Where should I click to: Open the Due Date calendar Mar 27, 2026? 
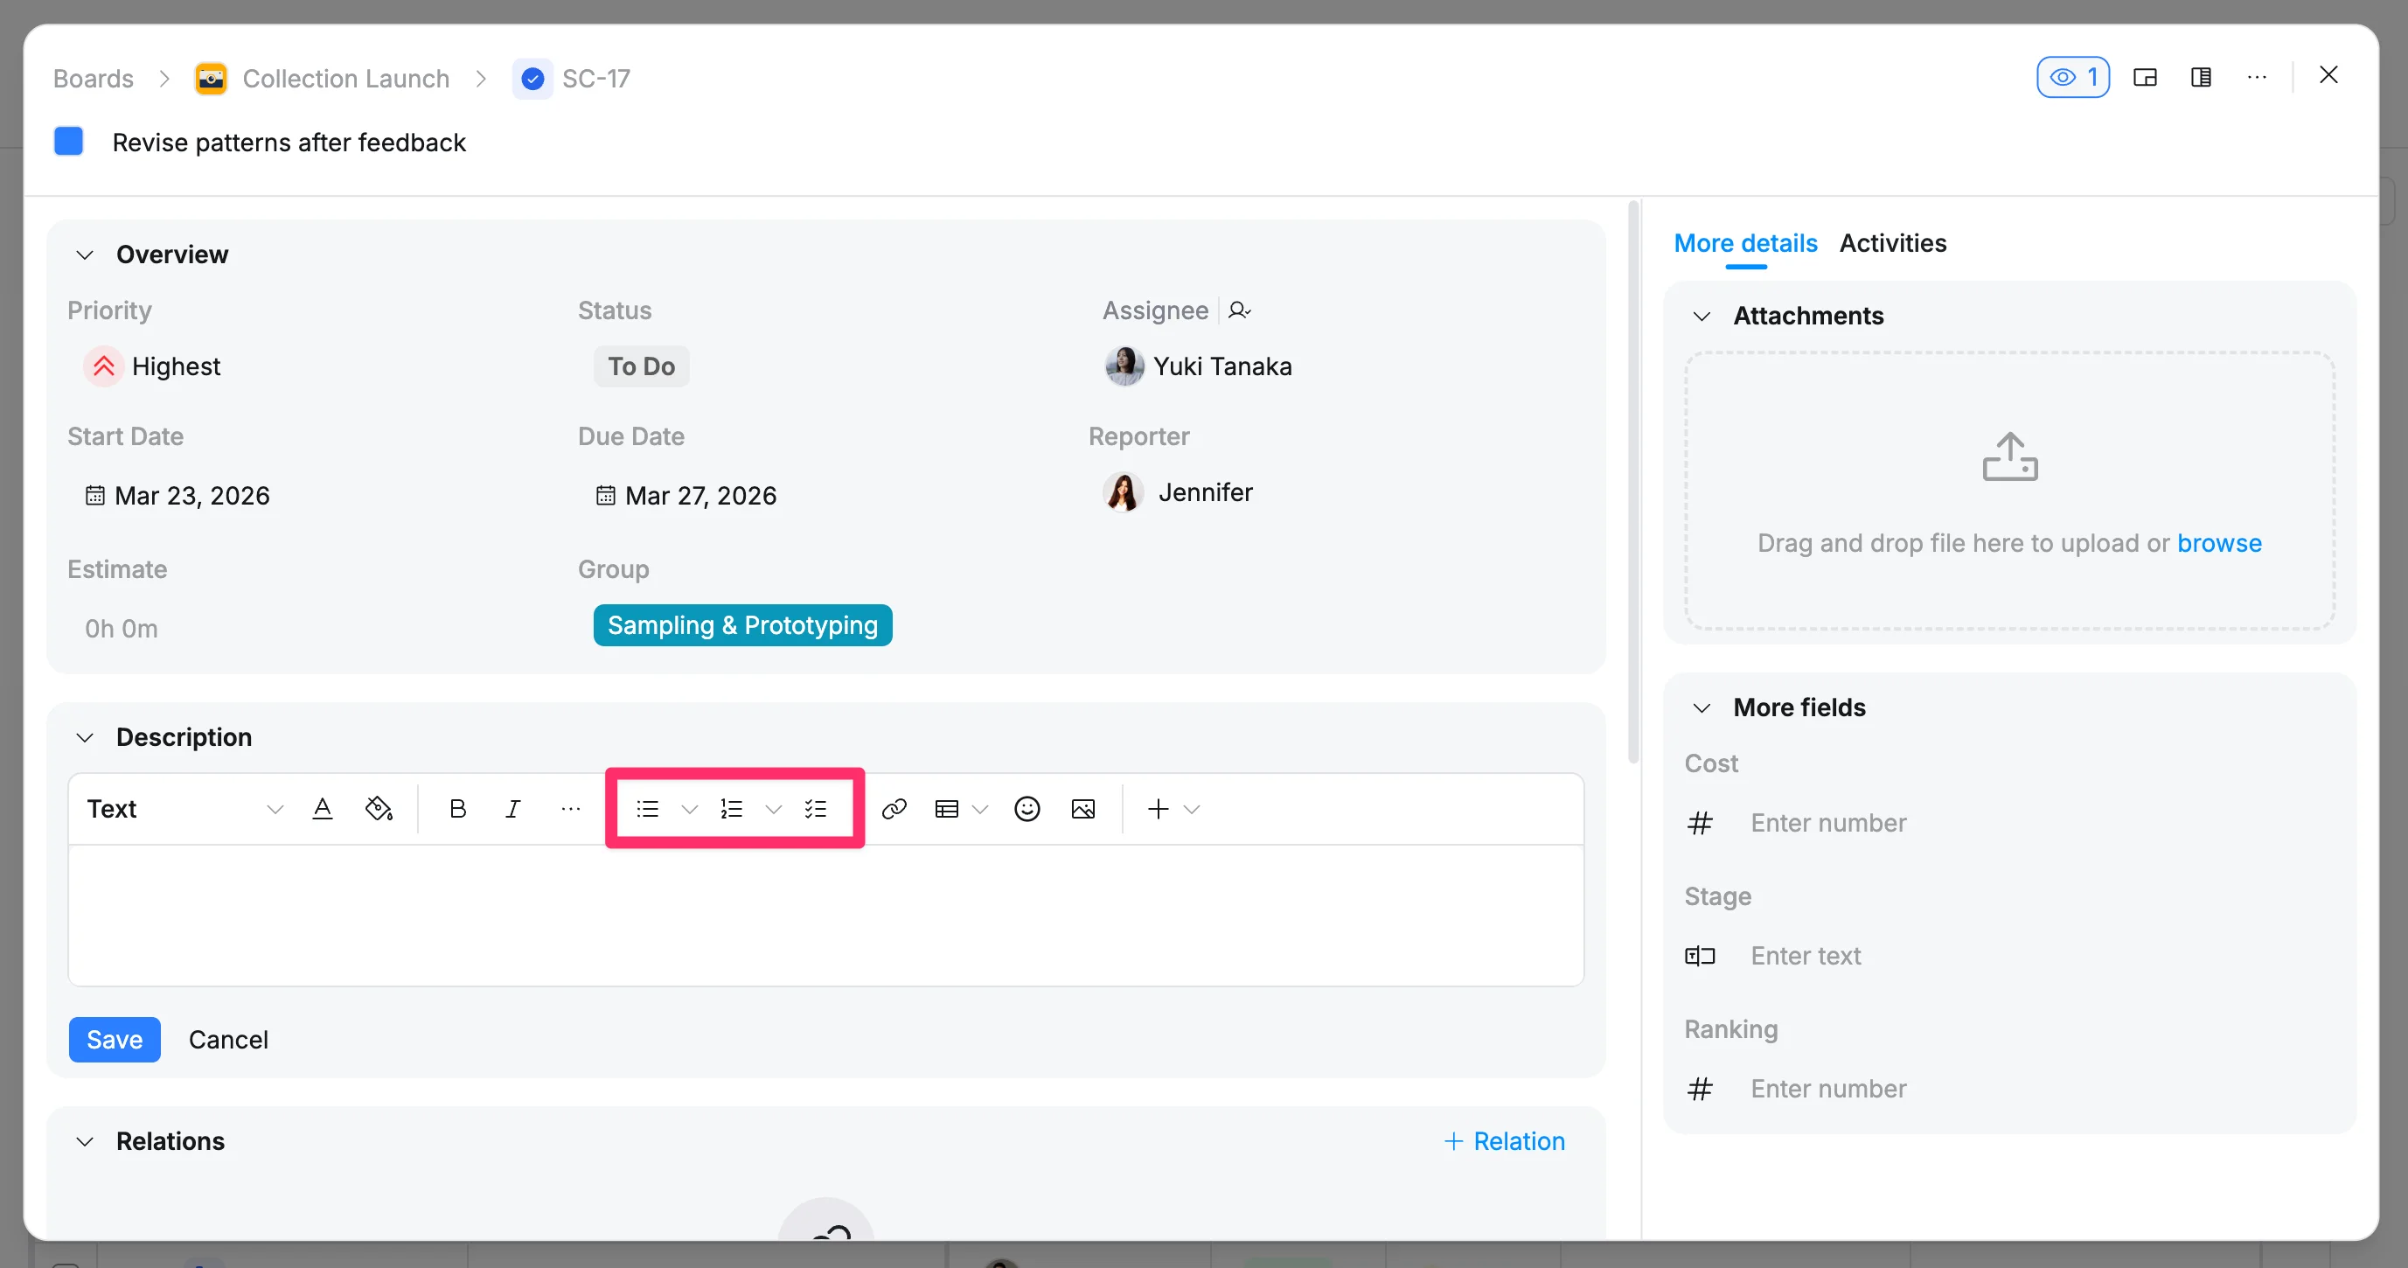[687, 496]
